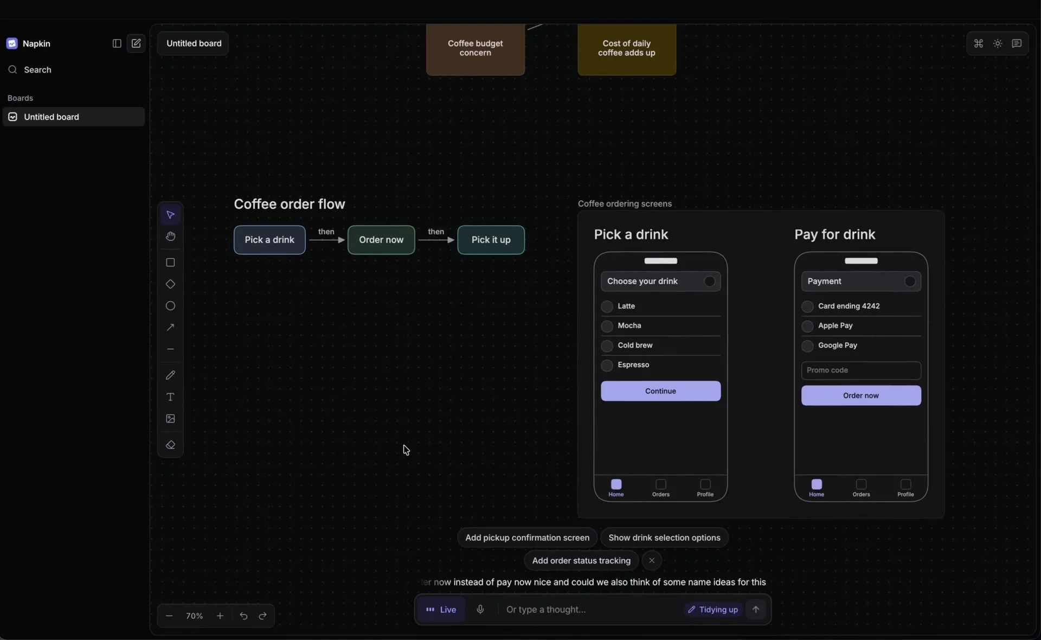Create a new board with edit icon

tap(136, 43)
